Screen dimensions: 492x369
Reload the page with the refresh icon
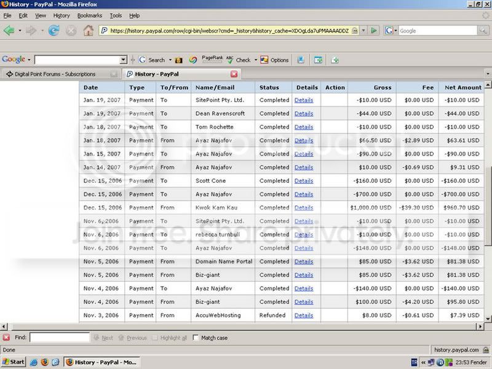[54, 31]
